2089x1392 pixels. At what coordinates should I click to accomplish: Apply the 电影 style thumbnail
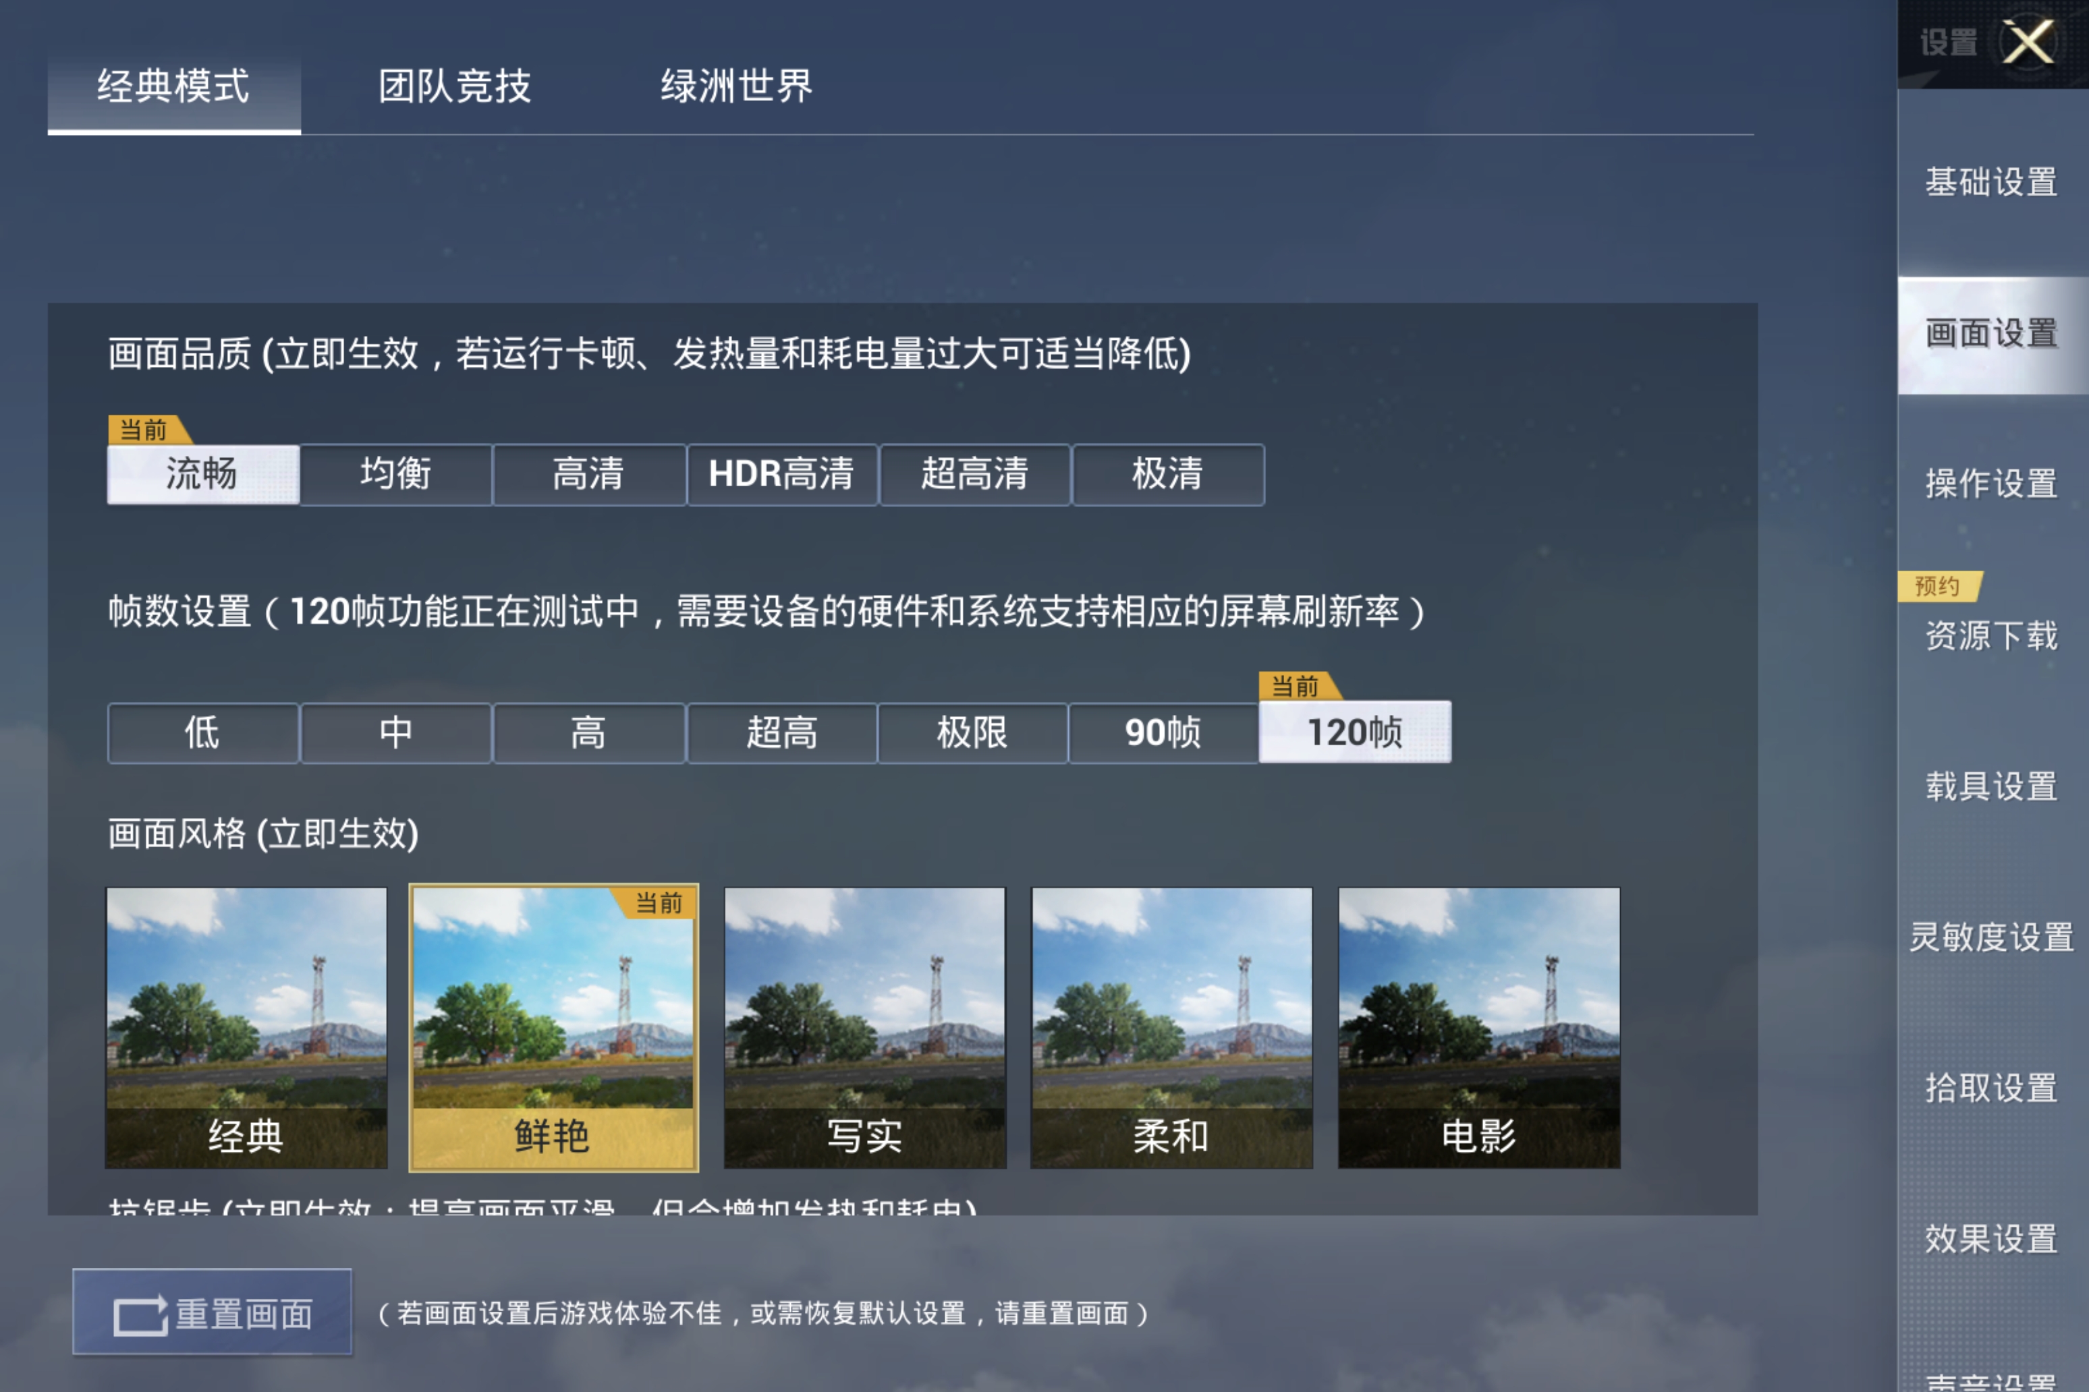[x=1479, y=1028]
